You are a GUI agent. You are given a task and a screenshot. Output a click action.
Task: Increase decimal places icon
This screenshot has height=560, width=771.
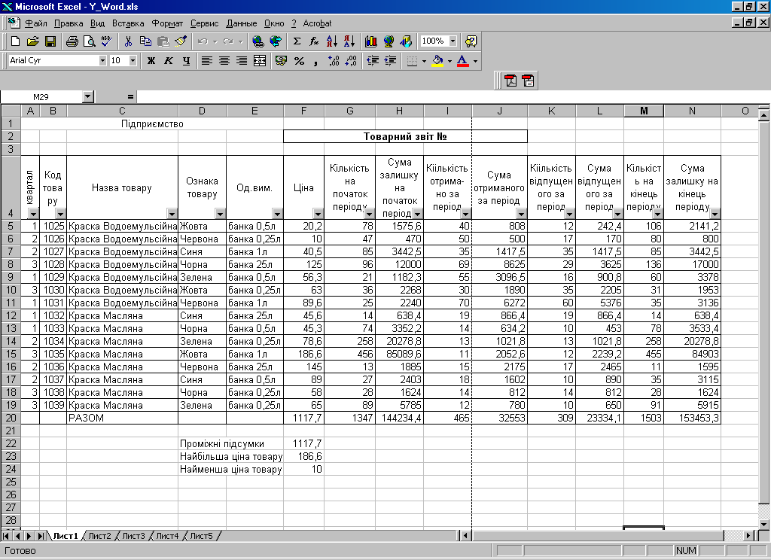pyautogui.click(x=334, y=61)
